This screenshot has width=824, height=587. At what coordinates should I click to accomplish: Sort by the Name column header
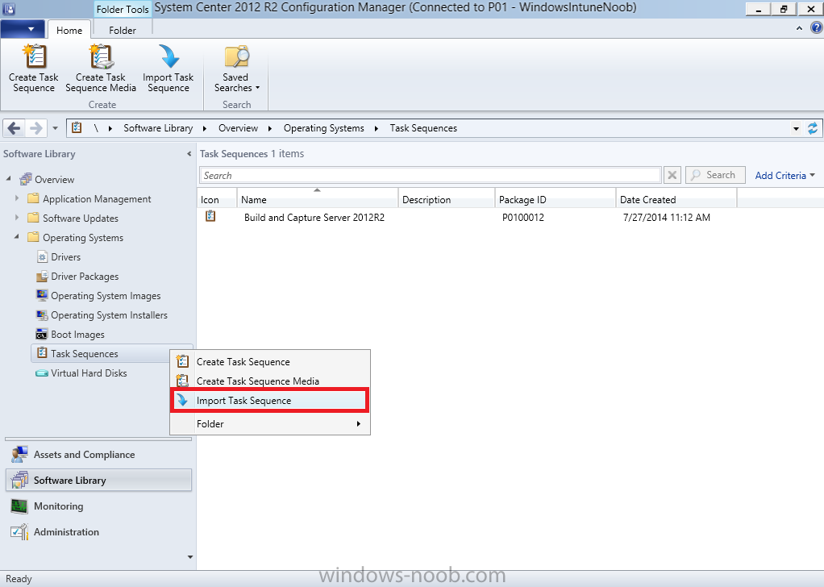pyautogui.click(x=318, y=199)
